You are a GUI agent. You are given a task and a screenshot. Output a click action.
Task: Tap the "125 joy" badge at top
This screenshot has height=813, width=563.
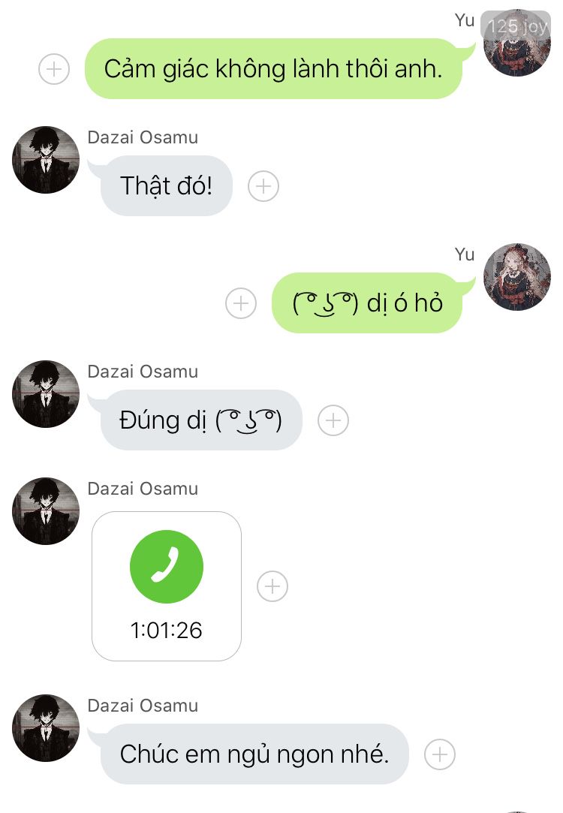tap(516, 26)
